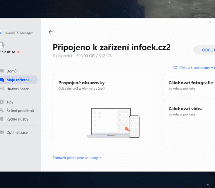Open the Domů section
Viewport: 215px width, 188px height.
click(11, 71)
